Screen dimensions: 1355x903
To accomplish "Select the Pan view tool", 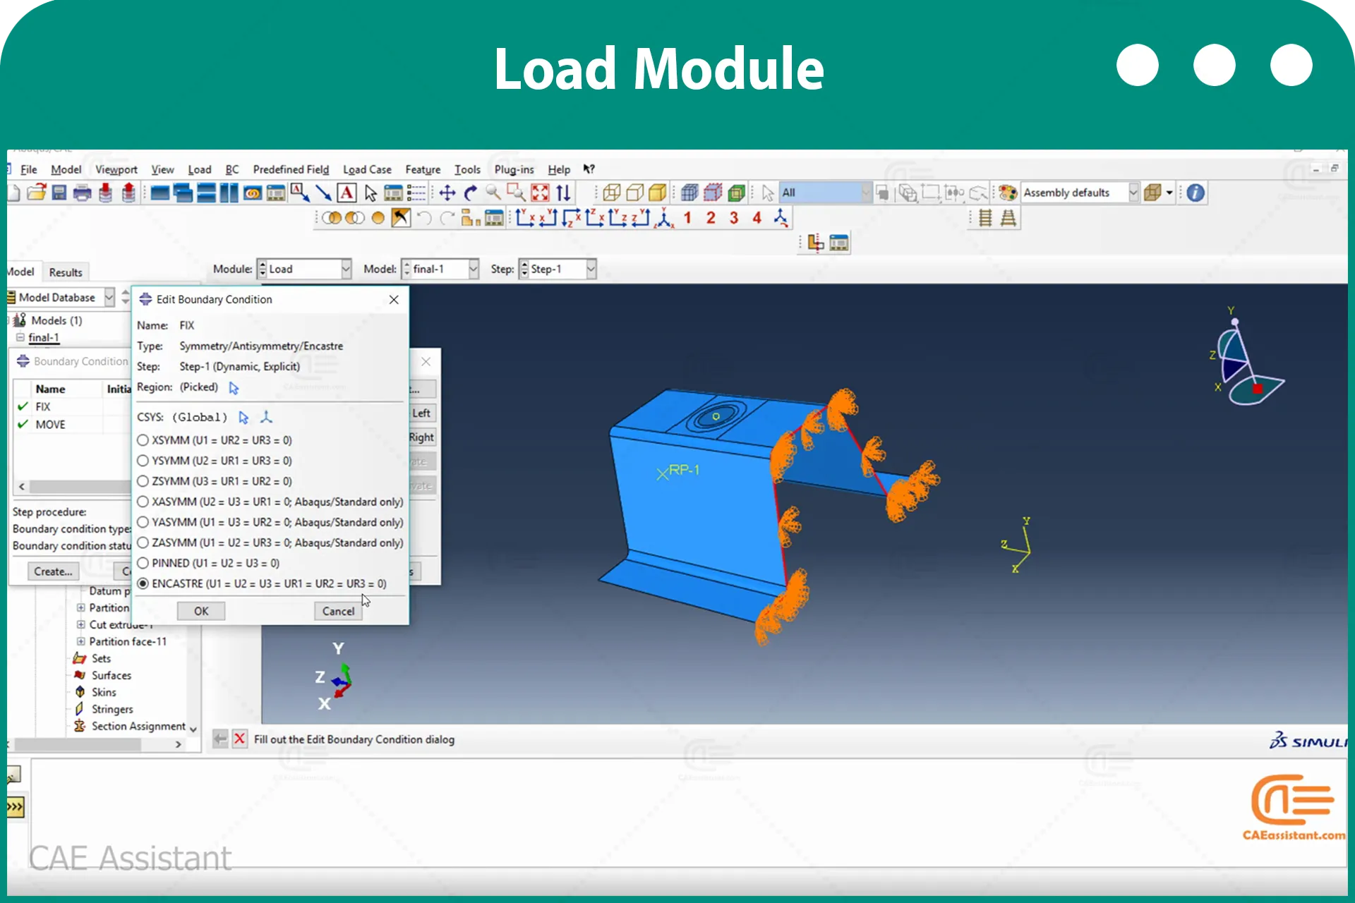I will tap(447, 193).
